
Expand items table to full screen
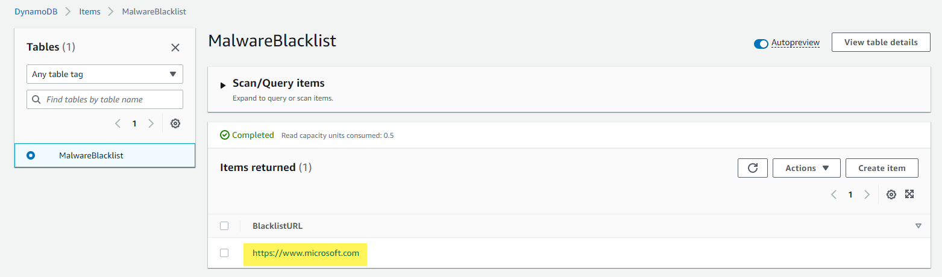click(x=910, y=194)
